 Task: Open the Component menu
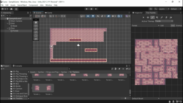33,5
